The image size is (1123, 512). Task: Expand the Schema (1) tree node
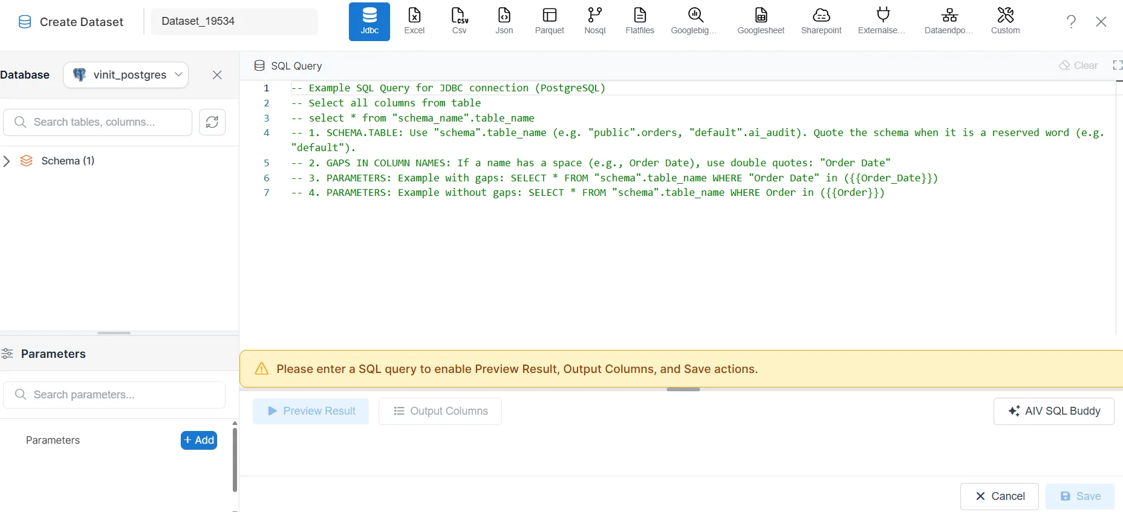pos(7,161)
